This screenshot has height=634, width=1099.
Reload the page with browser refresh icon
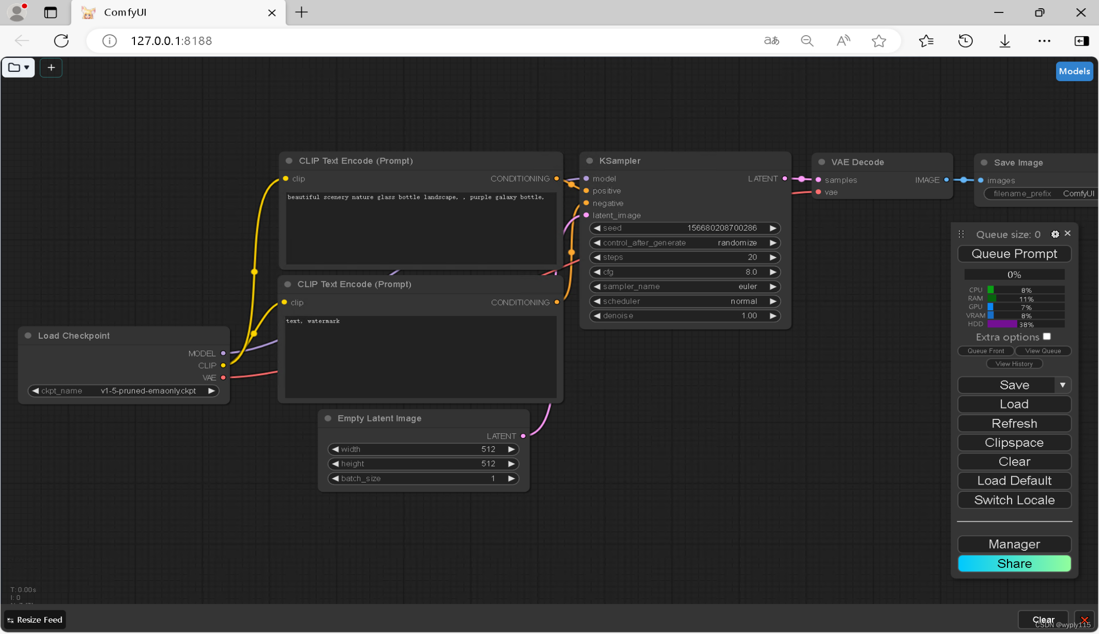coord(62,41)
